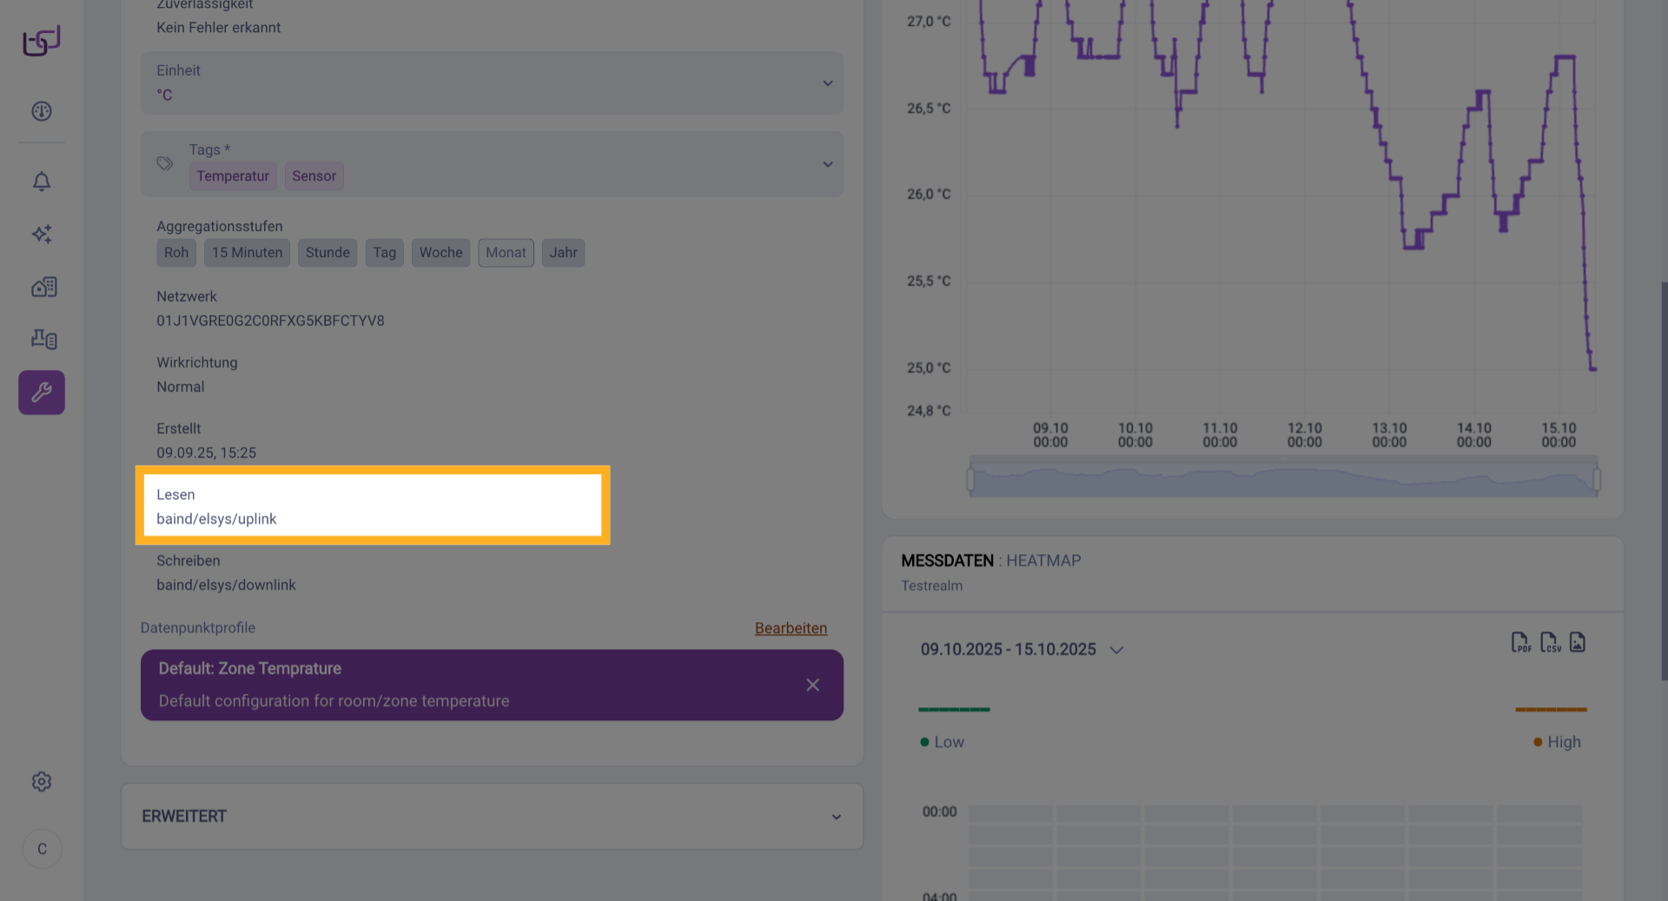Viewport: 1668px width, 901px height.
Task: Open the Tags selection dropdown
Action: (x=827, y=164)
